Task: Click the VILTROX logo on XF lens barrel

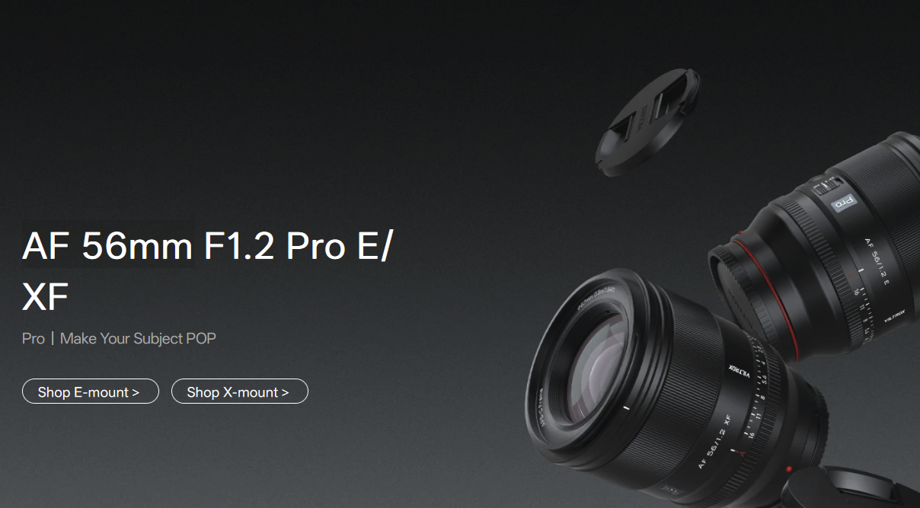Action: 740,372
